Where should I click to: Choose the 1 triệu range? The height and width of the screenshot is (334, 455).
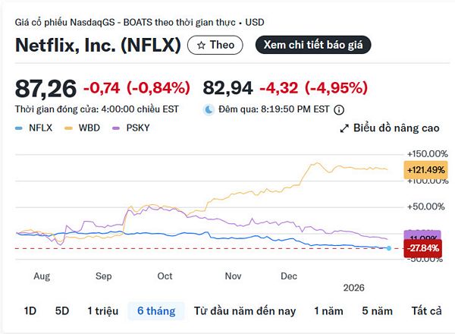(102, 310)
